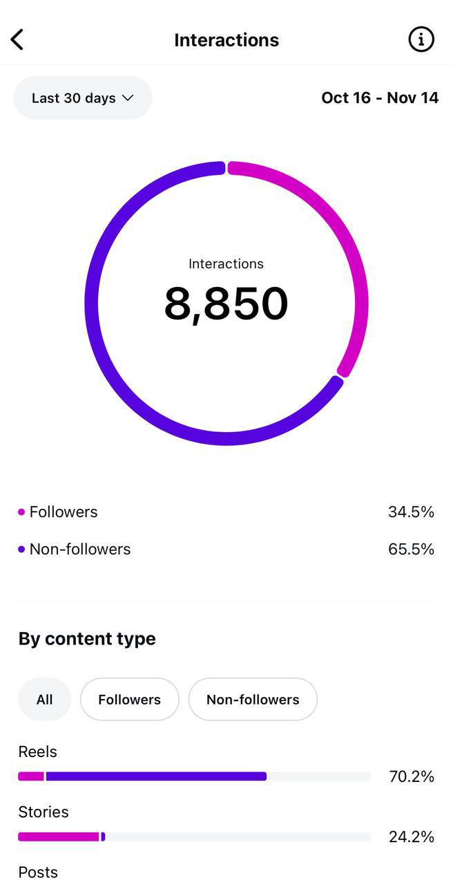Tap the pink Followers legend dot
The height and width of the screenshot is (885, 453).
point(21,512)
